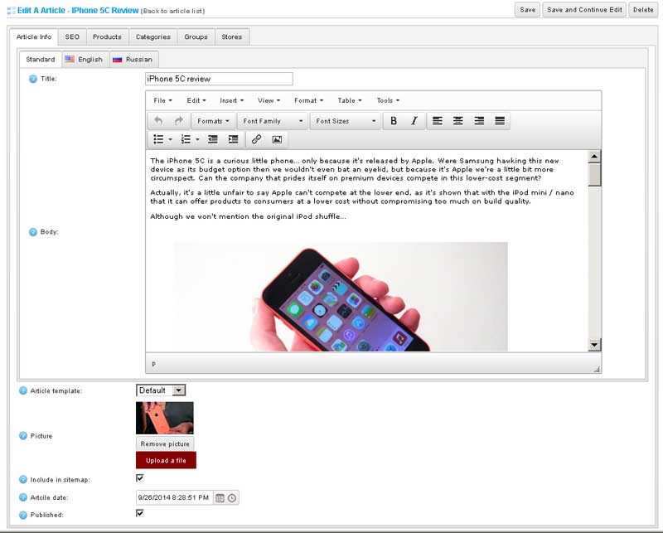
Task: Align text right
Action: (479, 121)
